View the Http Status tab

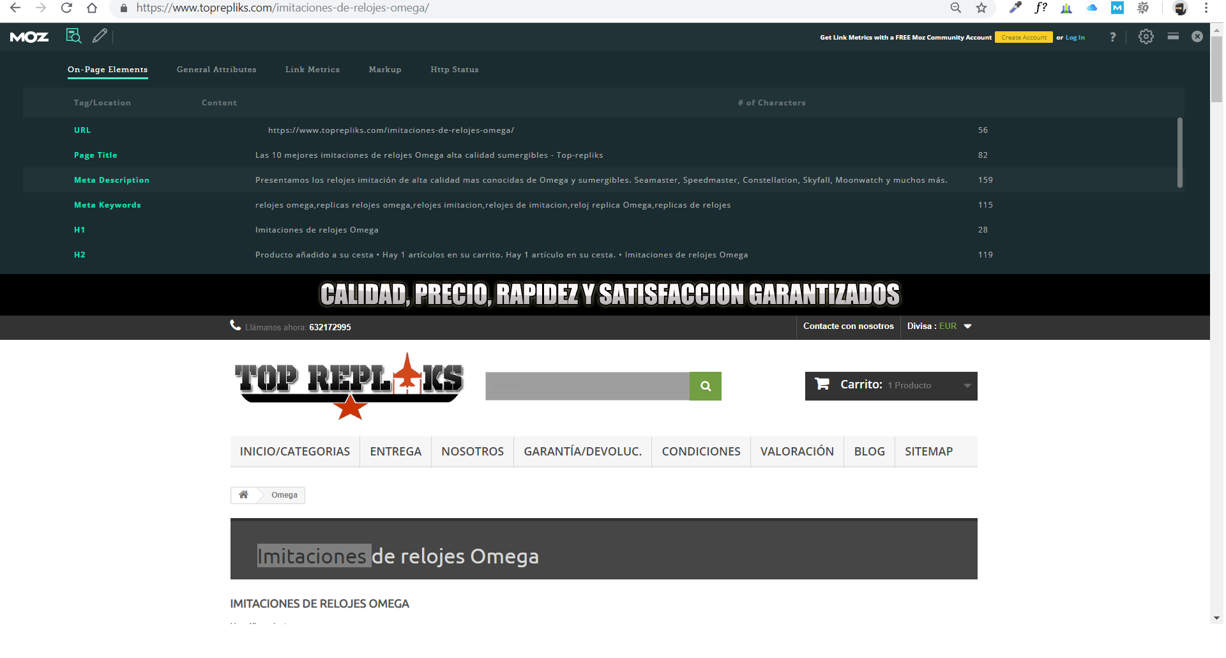coord(455,70)
